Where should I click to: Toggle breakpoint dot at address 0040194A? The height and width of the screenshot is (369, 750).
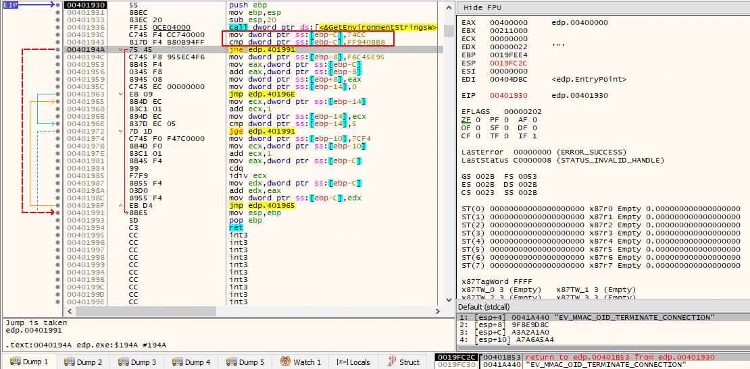(x=58, y=50)
